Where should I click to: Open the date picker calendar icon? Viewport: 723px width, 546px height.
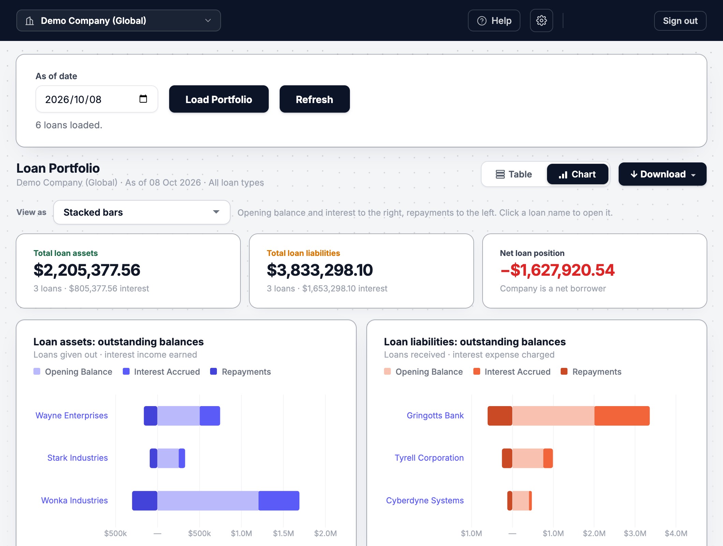143,99
